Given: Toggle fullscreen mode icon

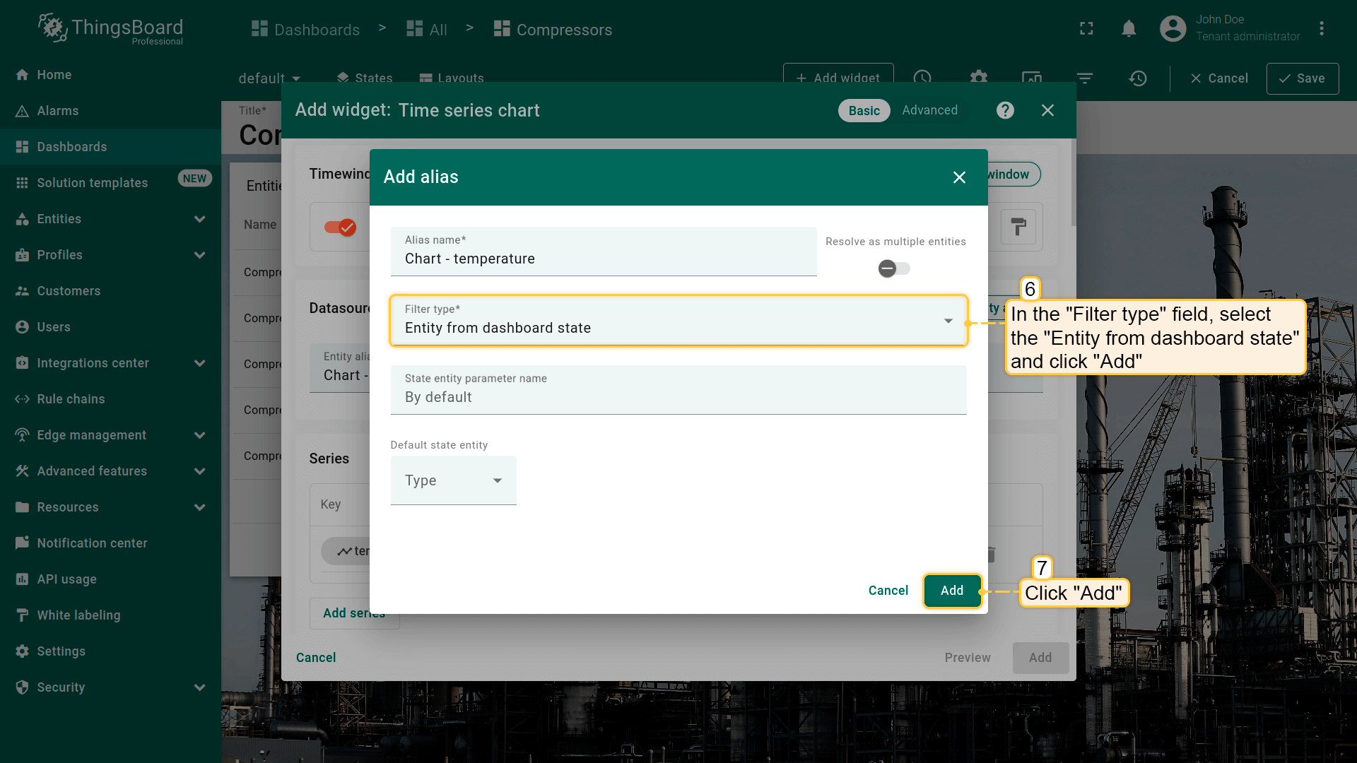Looking at the screenshot, I should pos(1086,28).
